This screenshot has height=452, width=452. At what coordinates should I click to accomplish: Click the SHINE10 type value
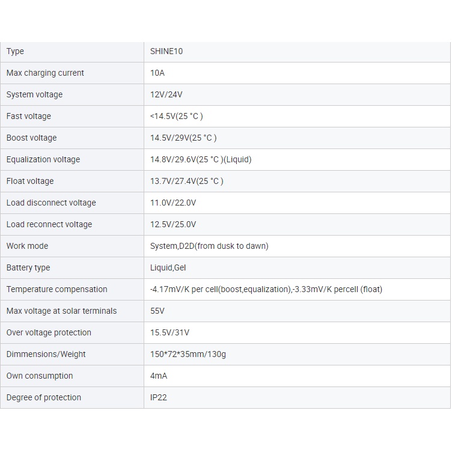coord(166,51)
